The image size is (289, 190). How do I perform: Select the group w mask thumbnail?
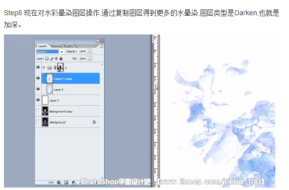(60, 67)
